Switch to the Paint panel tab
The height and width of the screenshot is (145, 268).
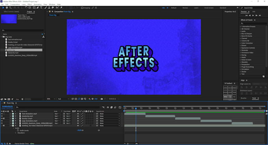pos(254,98)
